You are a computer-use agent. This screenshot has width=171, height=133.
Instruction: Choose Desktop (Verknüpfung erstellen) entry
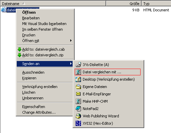click(108, 79)
